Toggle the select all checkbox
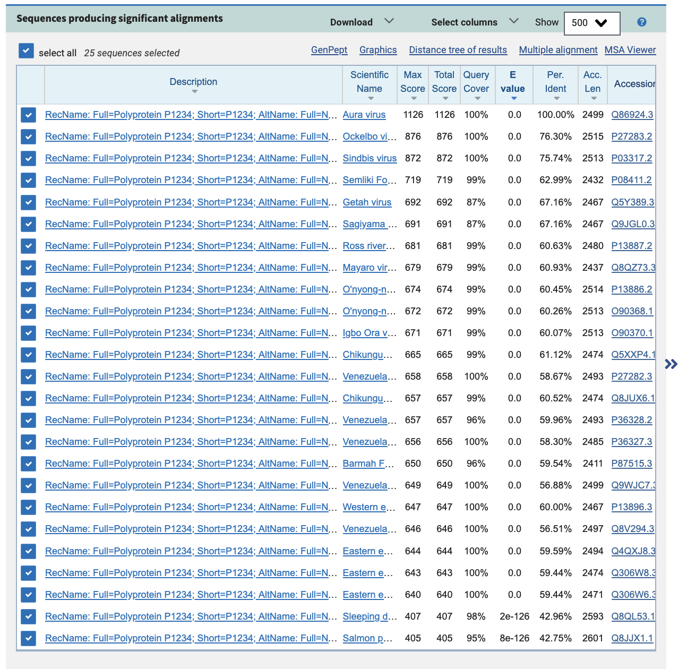The width and height of the screenshot is (687, 669). 26,50
